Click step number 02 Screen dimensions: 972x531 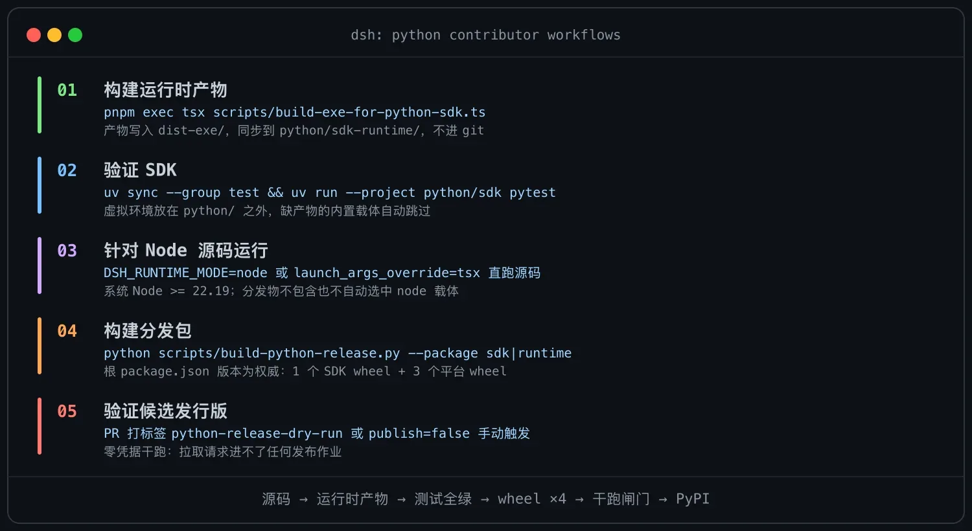tap(67, 170)
